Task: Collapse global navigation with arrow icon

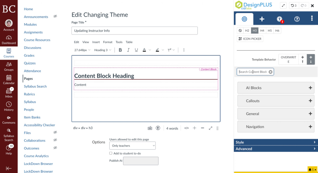Action: 9,168
